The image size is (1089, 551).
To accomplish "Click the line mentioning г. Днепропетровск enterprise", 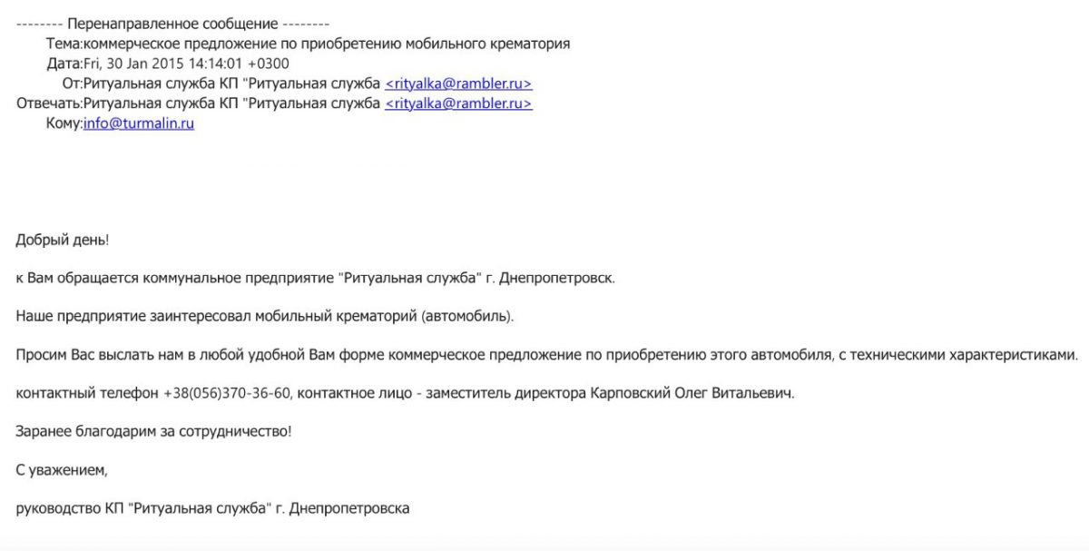I will [315, 278].
